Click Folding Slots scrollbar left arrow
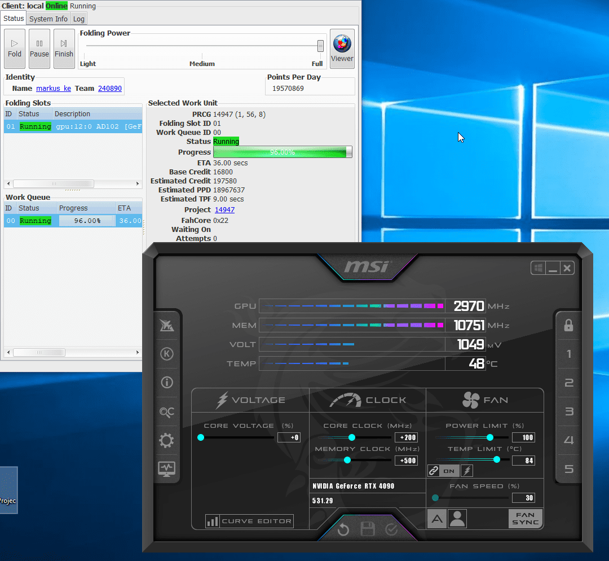This screenshot has height=561, width=609. [8, 183]
